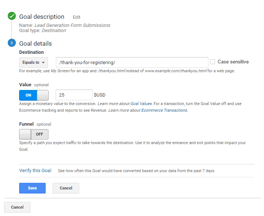
Task: Click the bottom-level Cancel button
Action: (17, 207)
